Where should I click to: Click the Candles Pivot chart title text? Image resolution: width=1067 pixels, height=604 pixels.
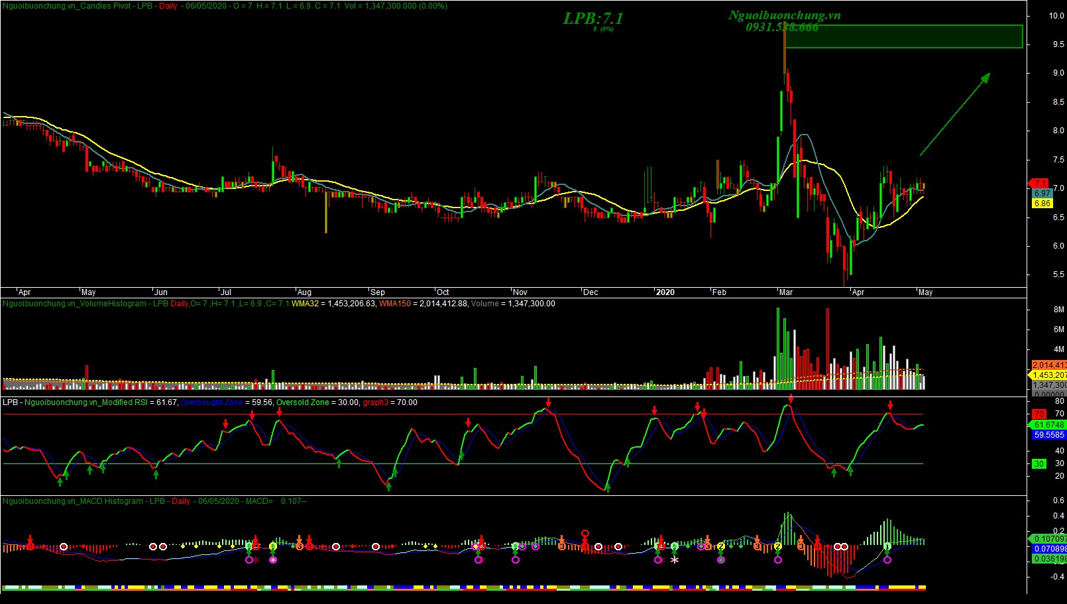[x=68, y=6]
